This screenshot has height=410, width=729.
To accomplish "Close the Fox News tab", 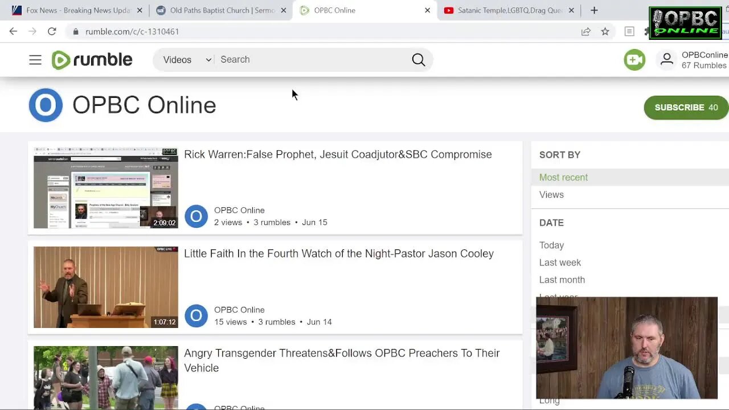I will [x=140, y=10].
